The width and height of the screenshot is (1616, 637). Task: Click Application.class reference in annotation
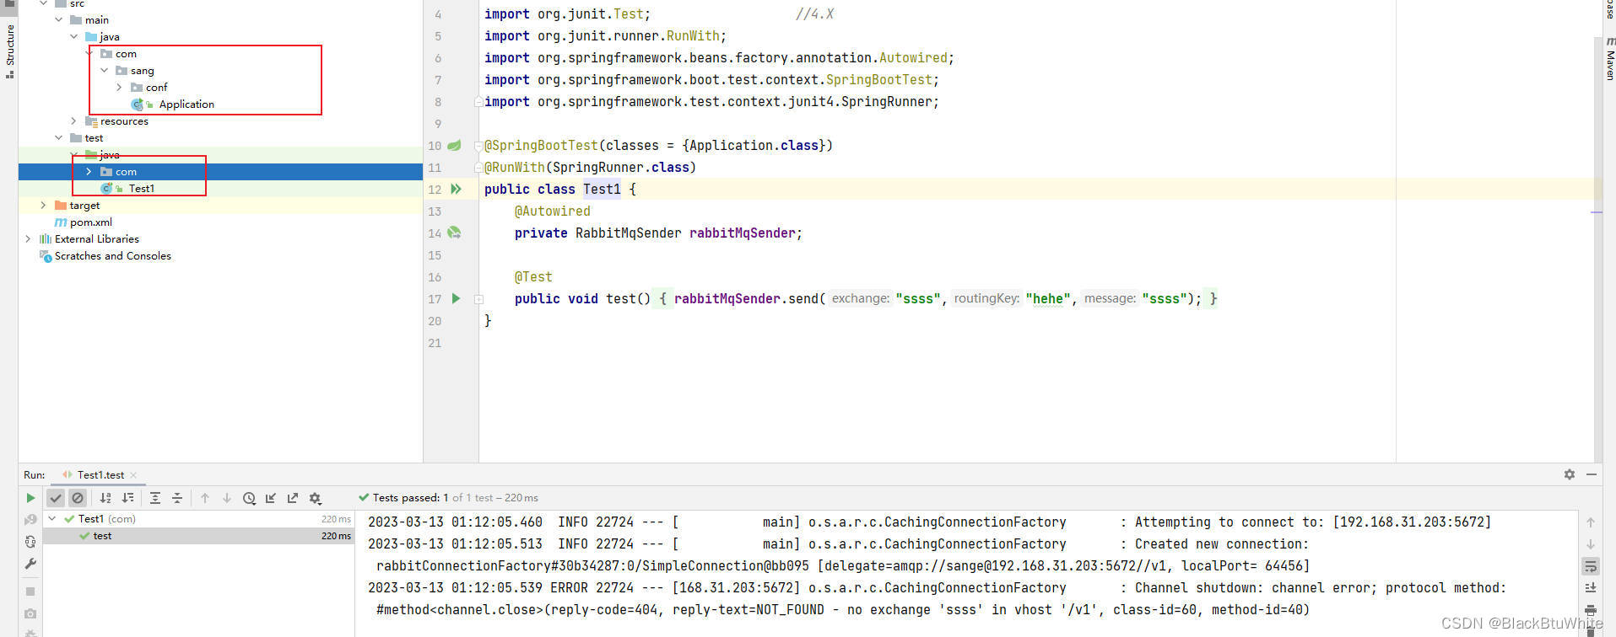(x=754, y=145)
